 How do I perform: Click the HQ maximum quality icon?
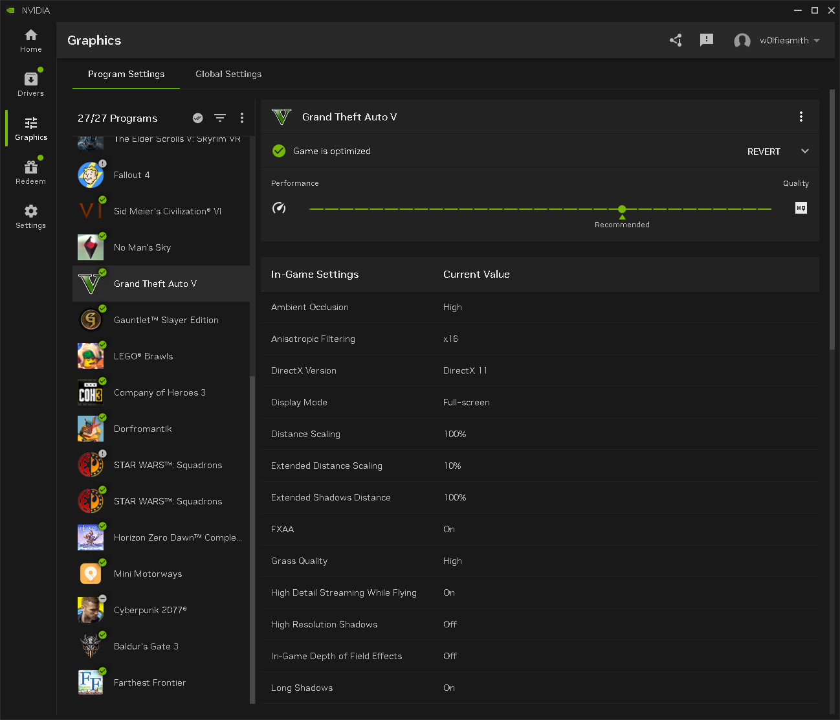pos(801,208)
